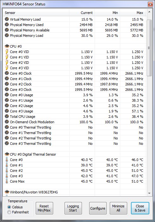Image resolution: width=155 pixels, height=222 pixels.
Task: Click the vertical scrollbar thumb
Action: pos(149,48)
